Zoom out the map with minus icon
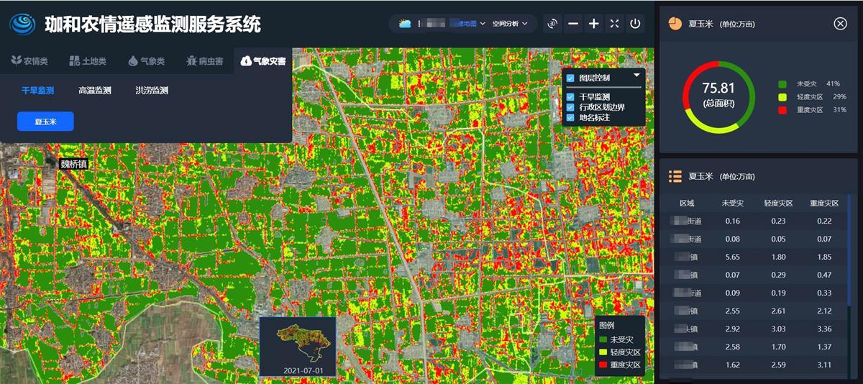The width and height of the screenshot is (863, 384). coord(573,24)
